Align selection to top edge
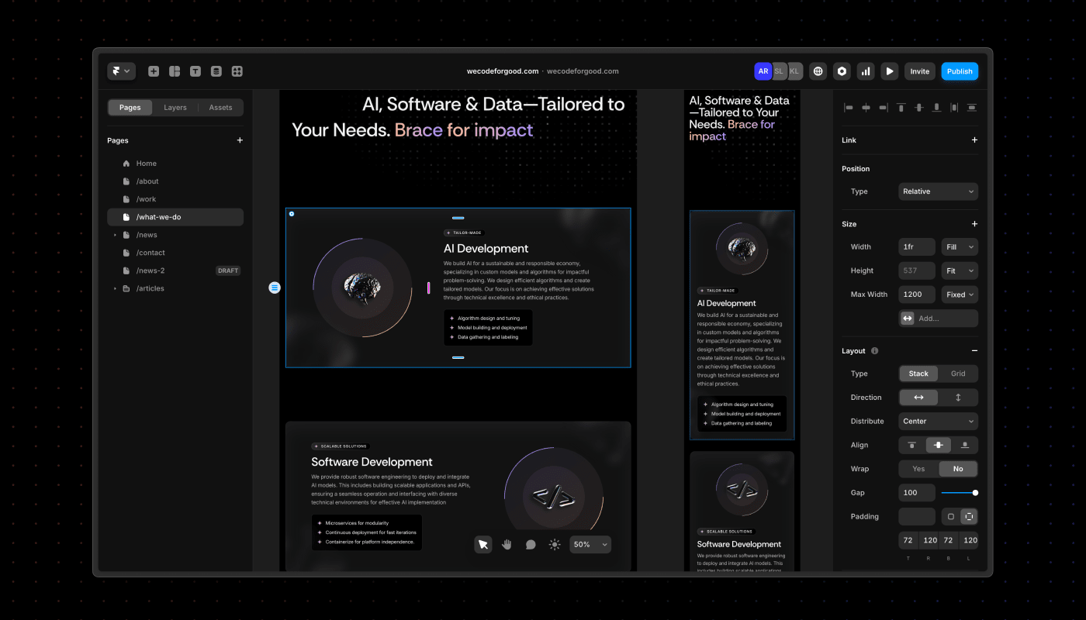This screenshot has height=620, width=1086. [901, 108]
